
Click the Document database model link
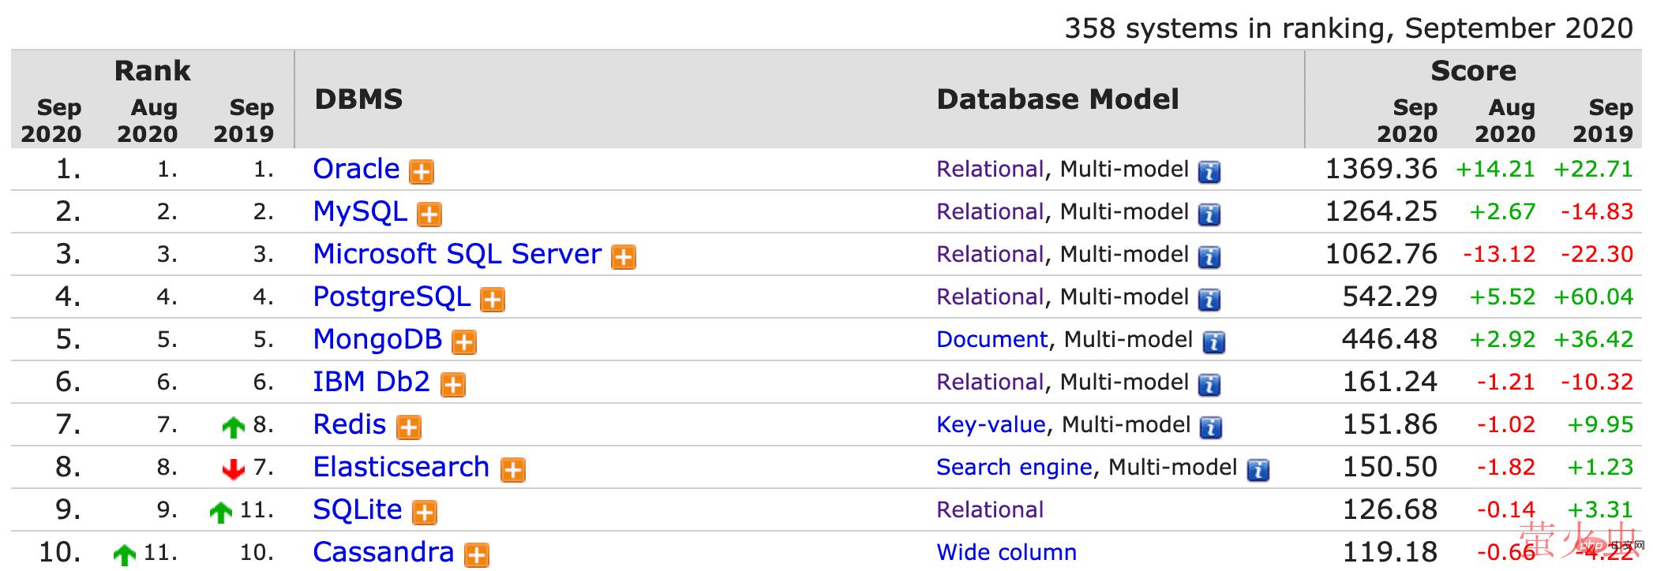pyautogui.click(x=991, y=339)
